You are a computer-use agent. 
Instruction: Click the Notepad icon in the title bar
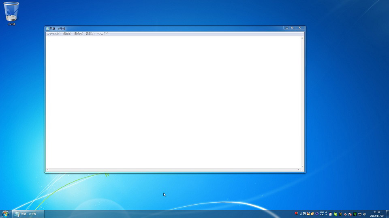(48, 29)
